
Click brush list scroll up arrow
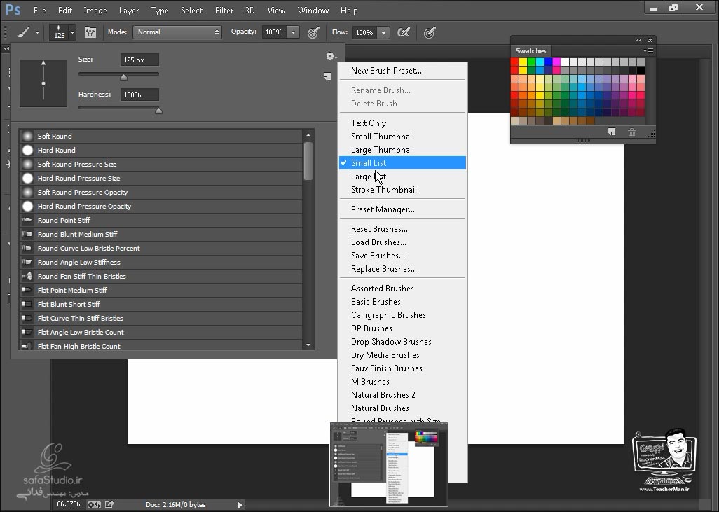[x=308, y=135]
